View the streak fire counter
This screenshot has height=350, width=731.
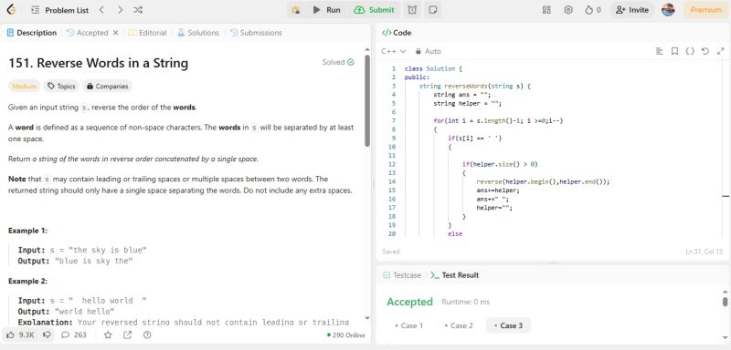pos(593,10)
